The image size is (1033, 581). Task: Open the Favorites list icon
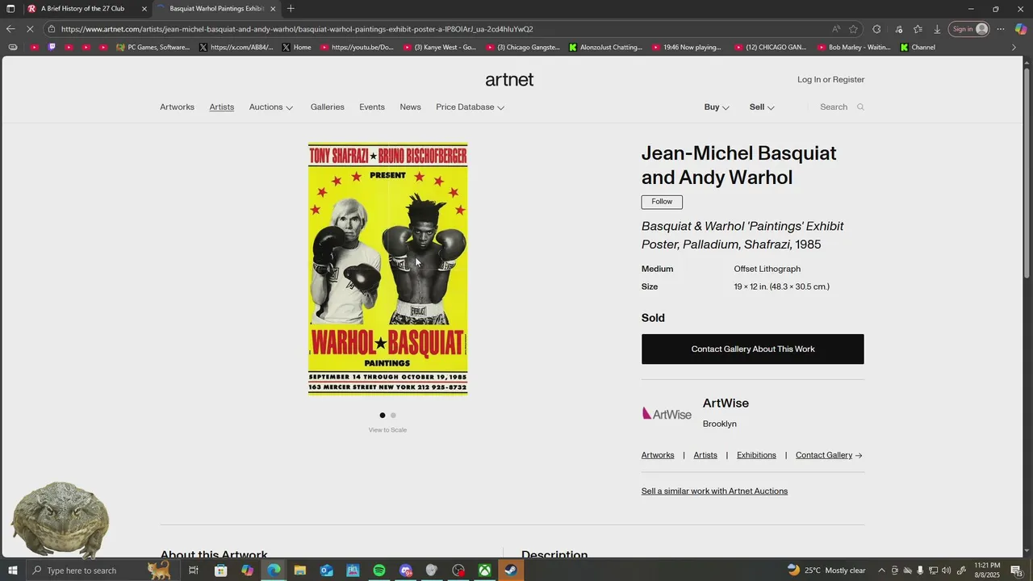pyautogui.click(x=918, y=29)
